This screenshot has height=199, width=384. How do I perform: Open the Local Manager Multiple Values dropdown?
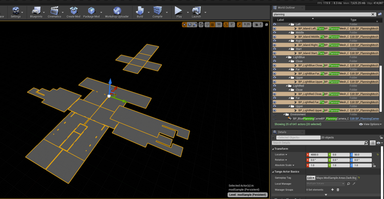(x=325, y=184)
